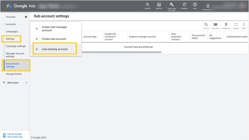Click the Google Ads conversion account header
The height and width of the screenshot is (140, 249).
click(110, 37)
